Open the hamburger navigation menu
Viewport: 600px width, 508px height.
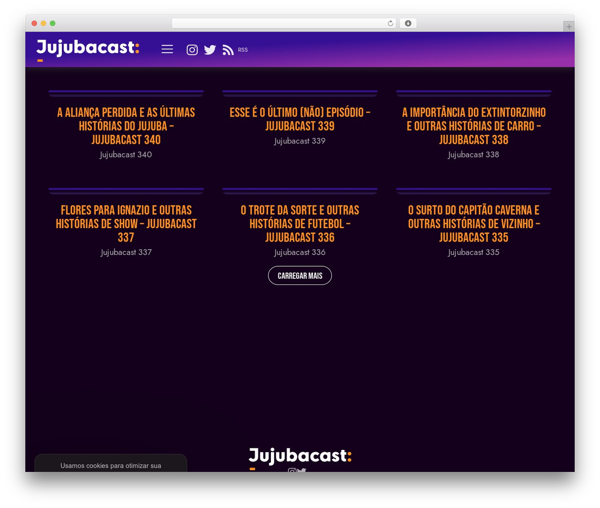(167, 49)
